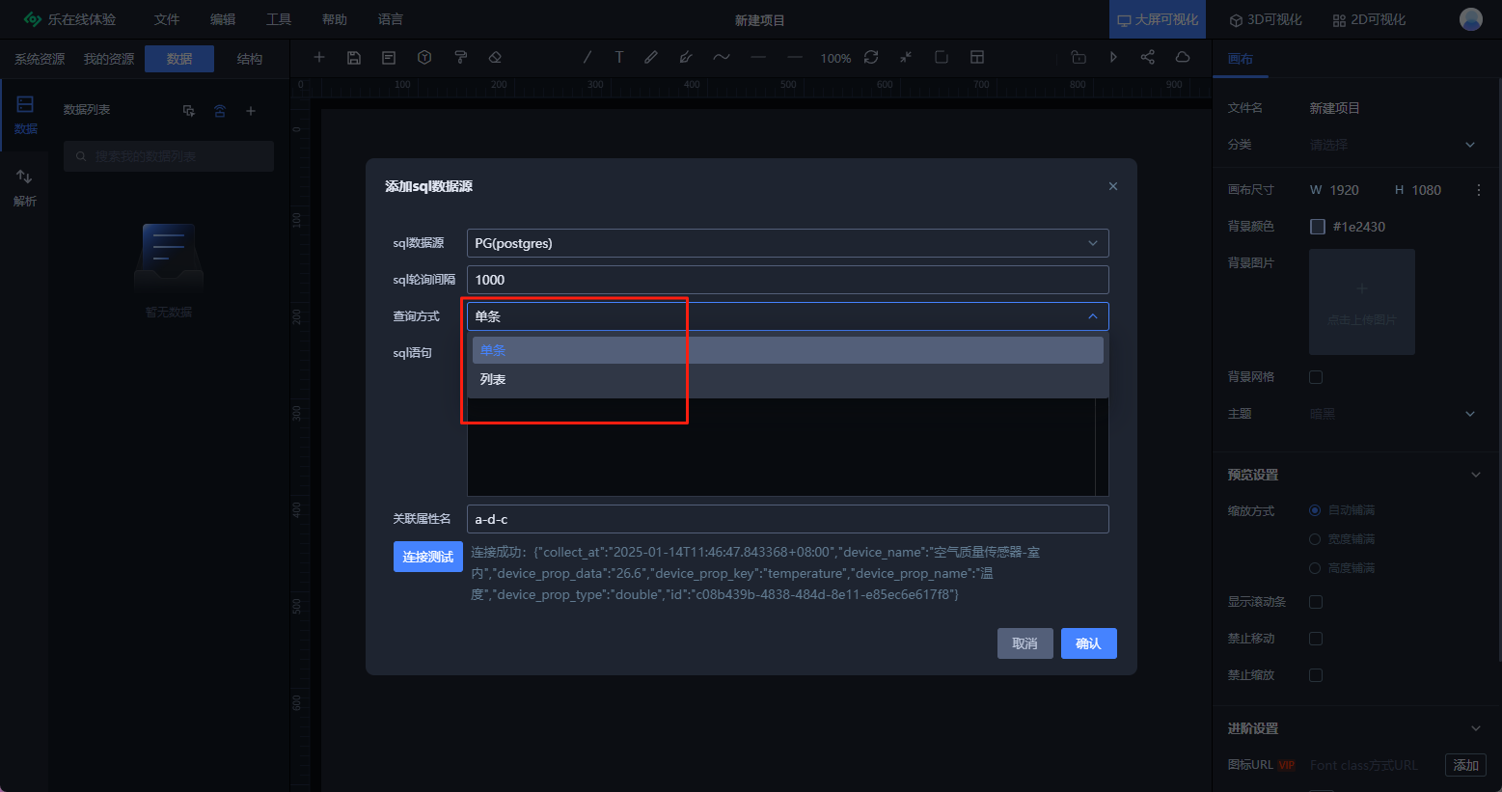Viewport: 1502px width, 792px height.
Task: Click the plus new-item icon in top toolbar
Action: (x=319, y=58)
